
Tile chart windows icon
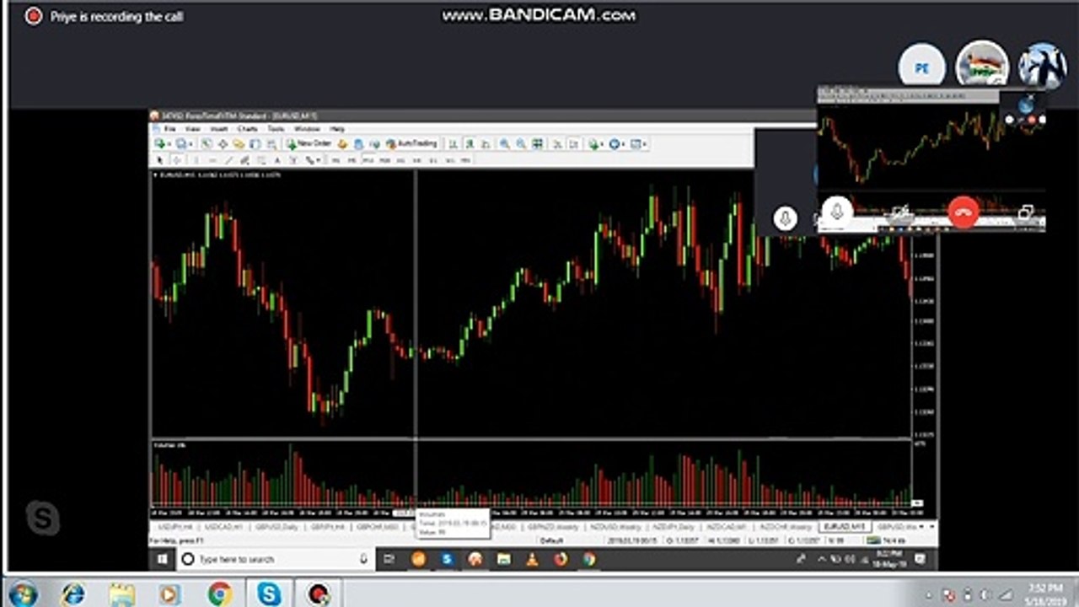coord(537,144)
